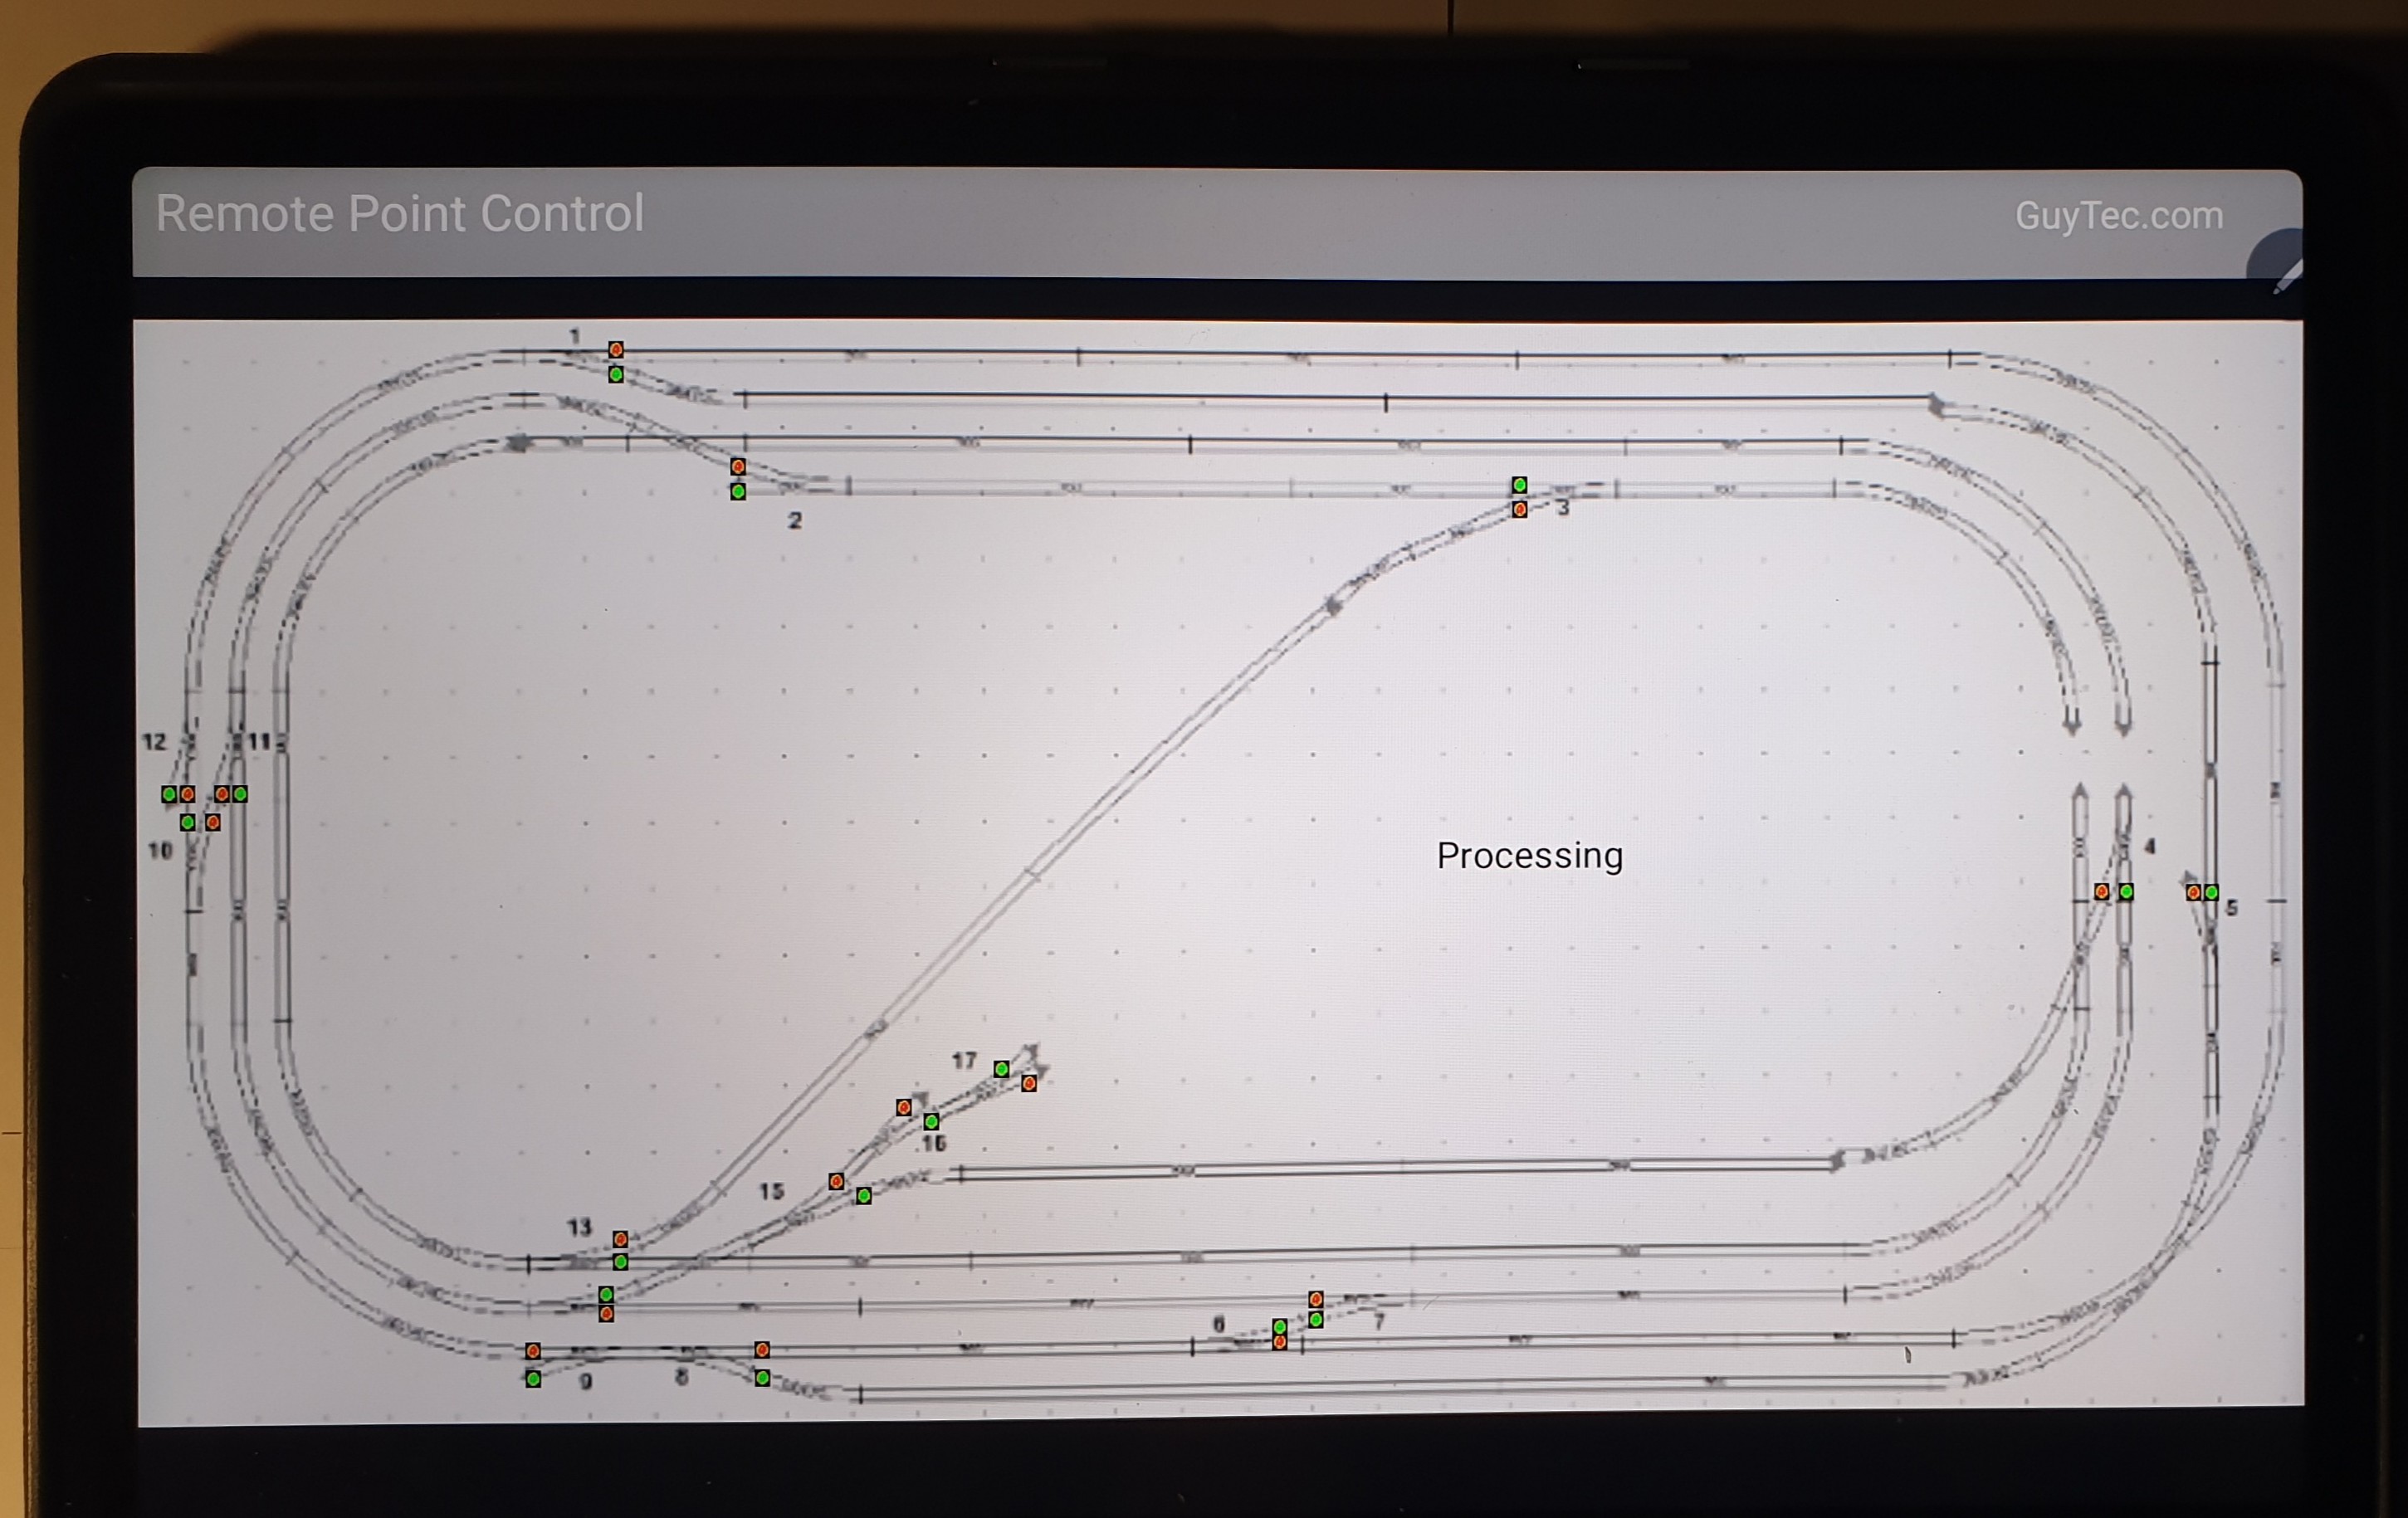Throw point 12 with the red button

(187, 794)
